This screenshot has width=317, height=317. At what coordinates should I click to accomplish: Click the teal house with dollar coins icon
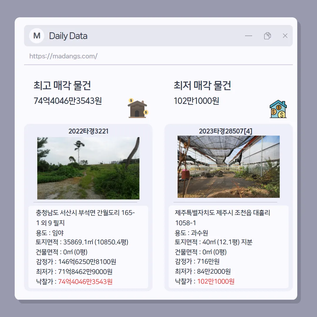click(x=278, y=109)
